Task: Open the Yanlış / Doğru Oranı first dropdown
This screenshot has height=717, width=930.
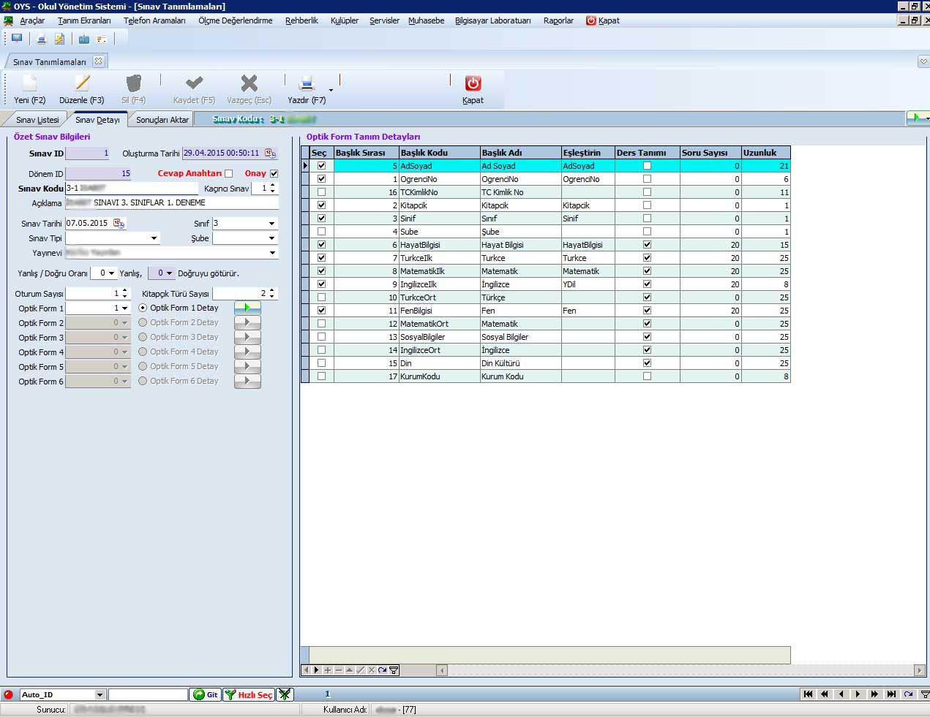Action: click(x=111, y=273)
